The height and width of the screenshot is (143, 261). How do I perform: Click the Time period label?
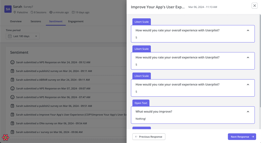tap(13, 30)
